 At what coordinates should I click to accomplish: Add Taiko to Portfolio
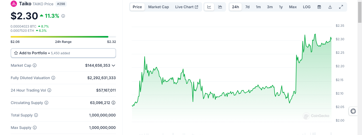tap(63, 53)
